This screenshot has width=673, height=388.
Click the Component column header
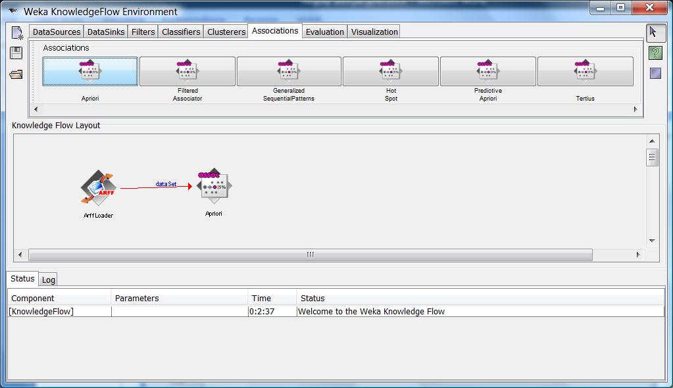pos(59,298)
